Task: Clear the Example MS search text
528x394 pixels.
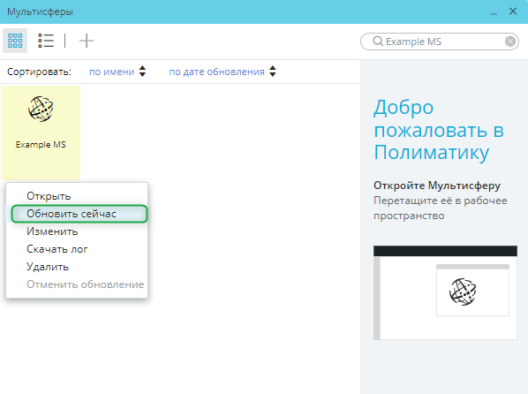Action: (510, 42)
